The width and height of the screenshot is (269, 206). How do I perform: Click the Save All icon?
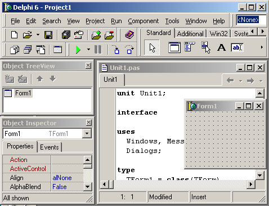(66, 35)
